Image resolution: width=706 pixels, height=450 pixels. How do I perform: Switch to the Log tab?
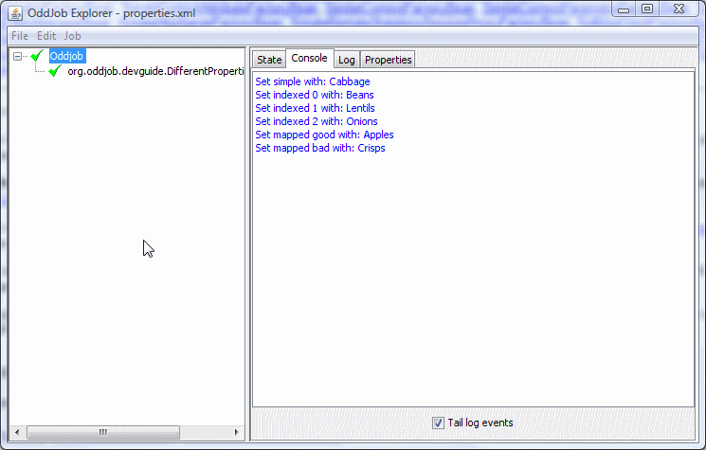346,60
